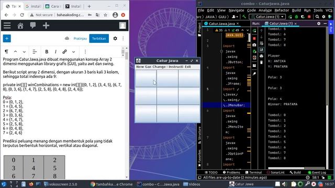This screenshot has width=335, height=188.
Task: Click the search everywhere magnifier icon
Action: coord(317,17)
